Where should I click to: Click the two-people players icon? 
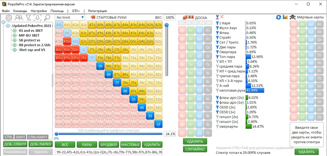(19, 18)
